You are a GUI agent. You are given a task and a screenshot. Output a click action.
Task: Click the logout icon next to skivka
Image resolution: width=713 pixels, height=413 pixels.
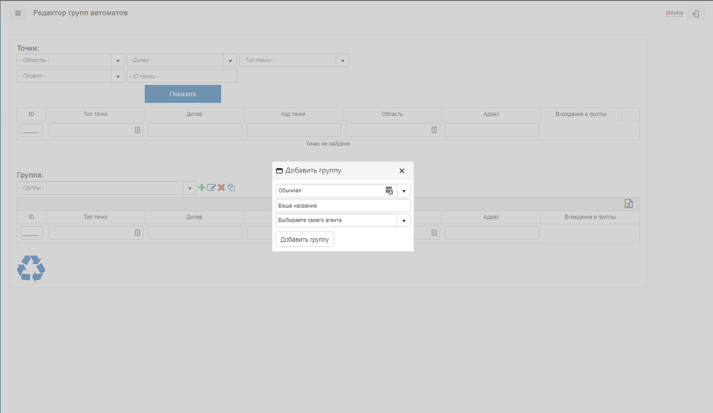(695, 13)
